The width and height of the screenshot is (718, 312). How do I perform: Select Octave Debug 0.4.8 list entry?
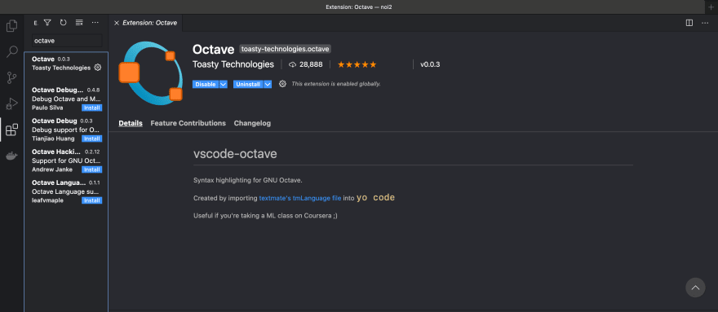coord(66,99)
